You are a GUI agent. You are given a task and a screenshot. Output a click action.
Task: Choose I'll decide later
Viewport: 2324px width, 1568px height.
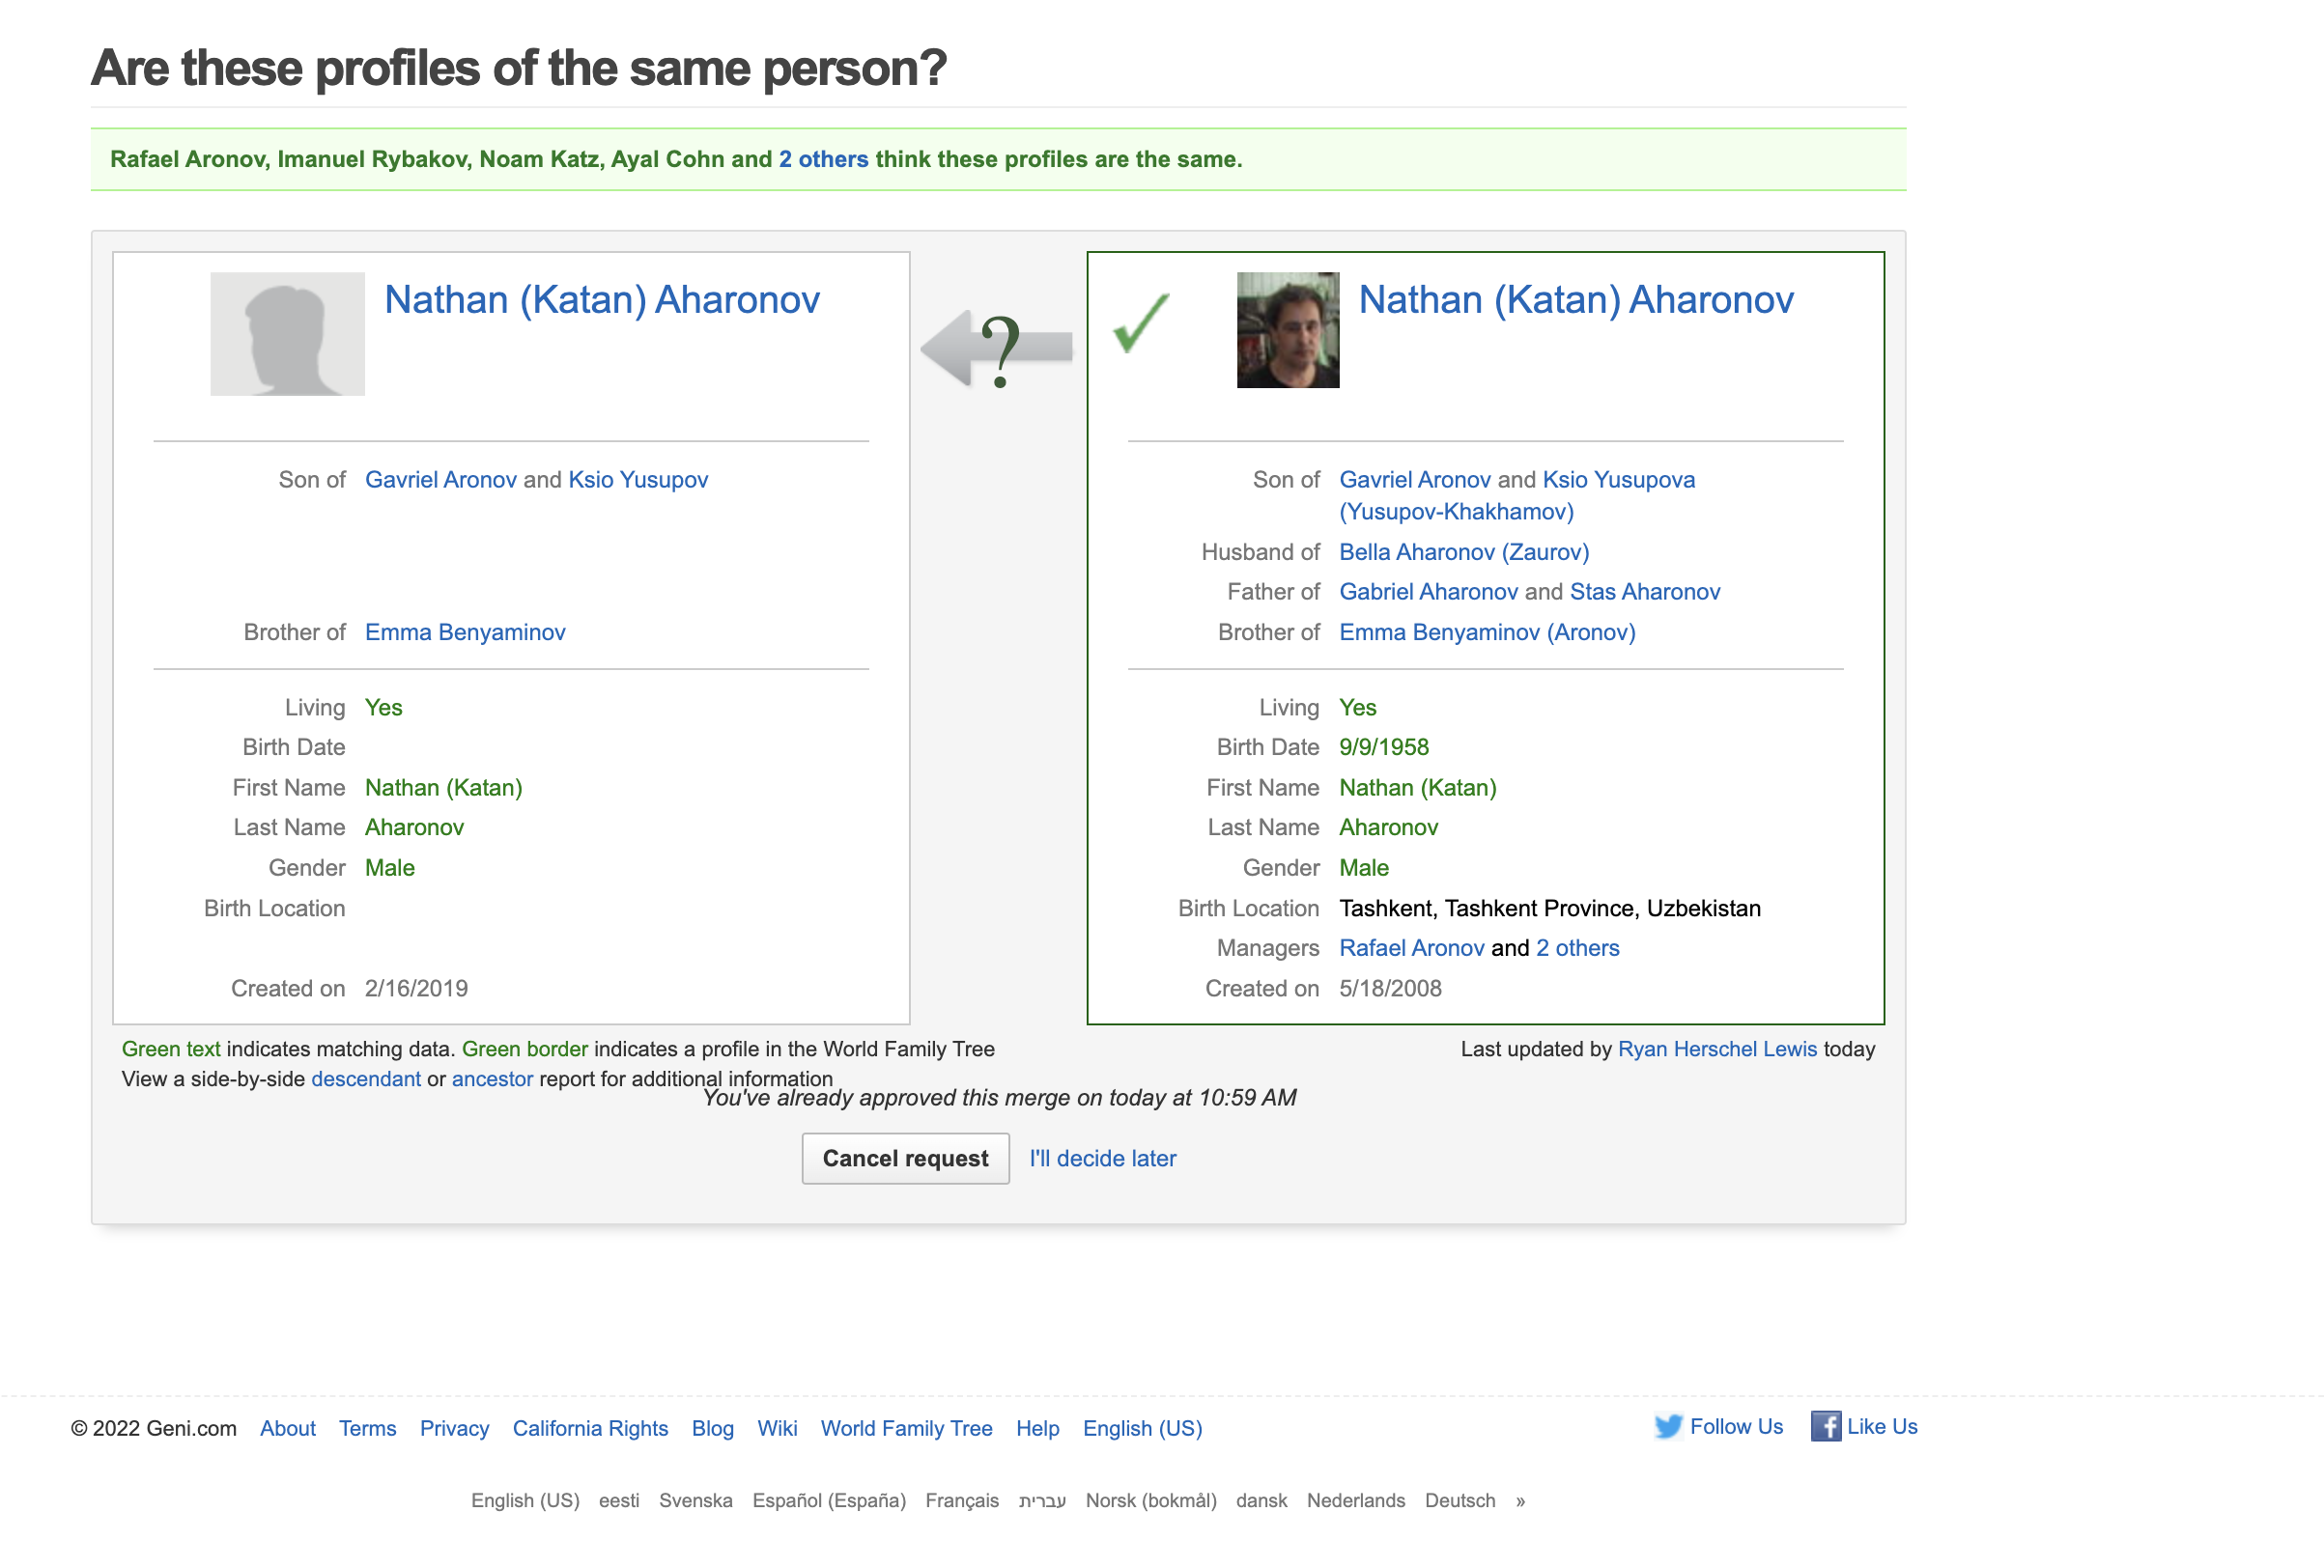click(1102, 1159)
